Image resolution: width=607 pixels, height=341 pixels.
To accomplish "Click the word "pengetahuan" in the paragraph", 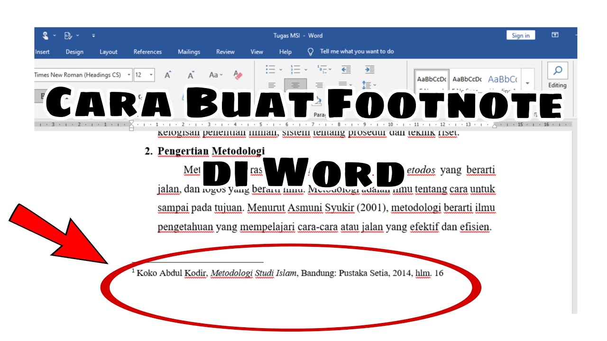I will pos(185,227).
